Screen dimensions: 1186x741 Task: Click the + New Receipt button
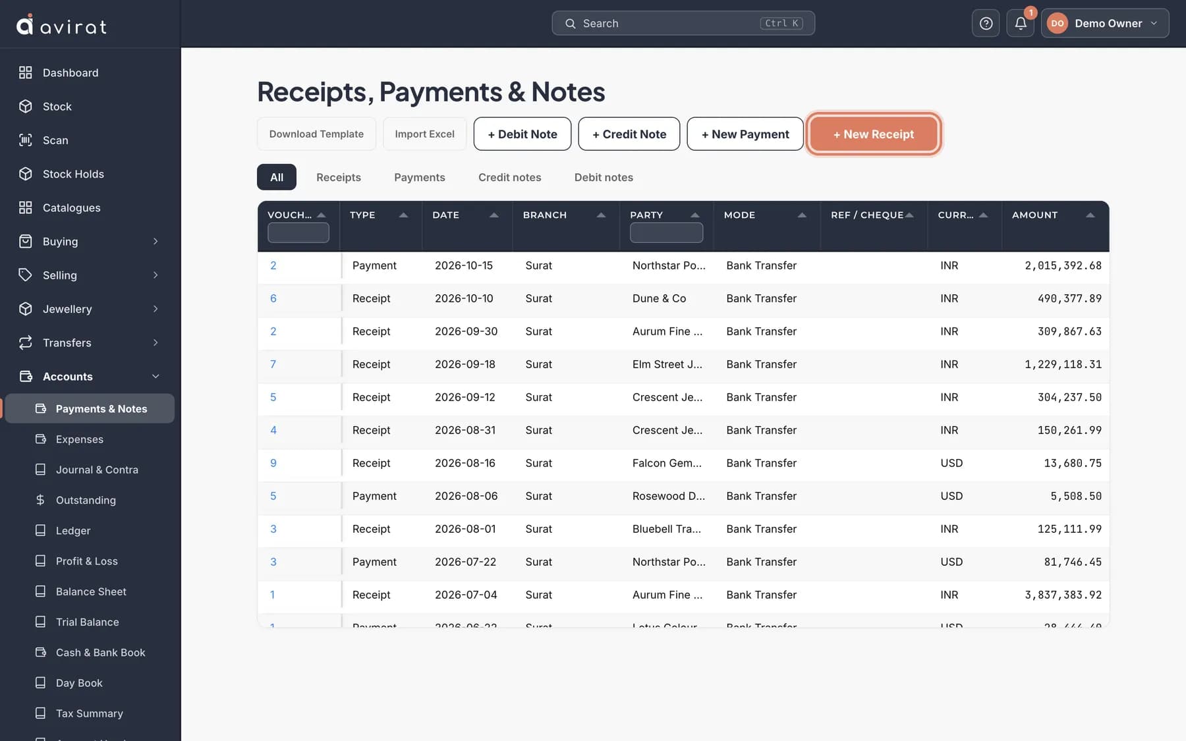[874, 134]
